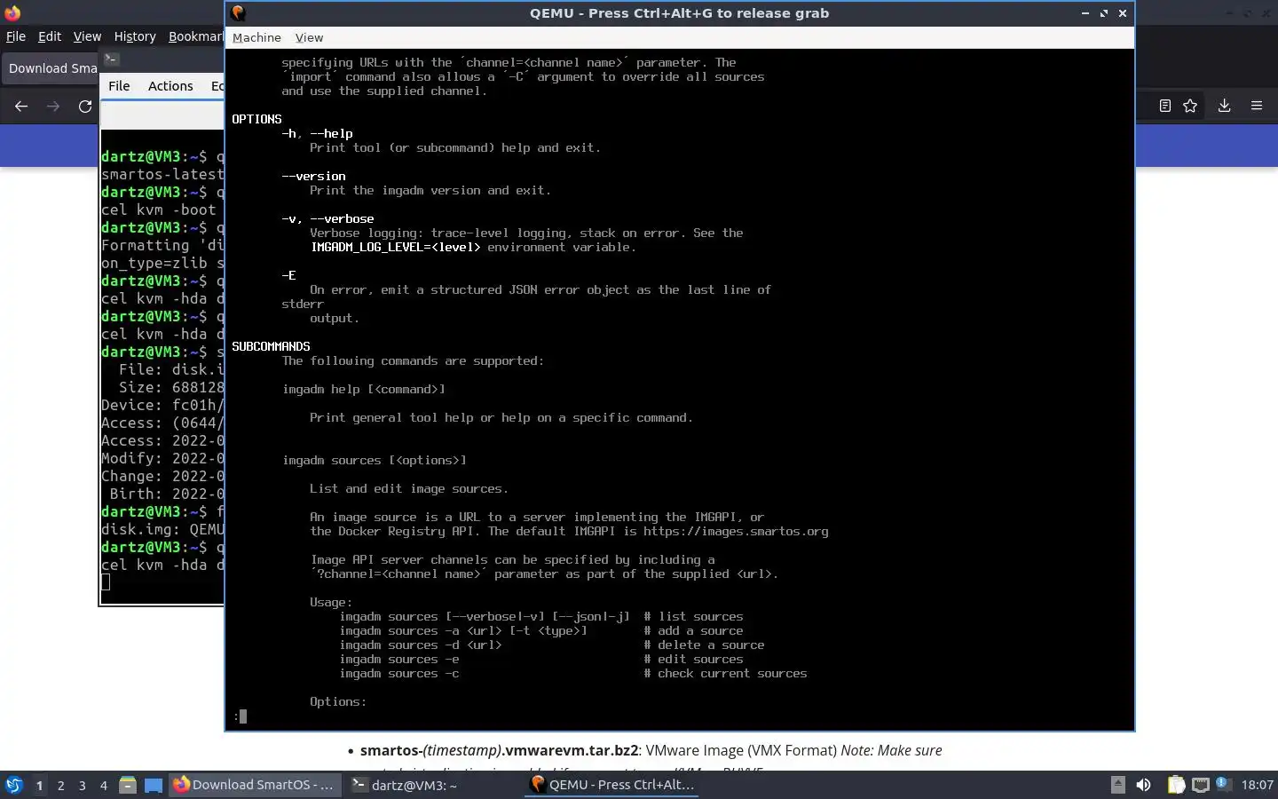This screenshot has width=1278, height=799.
Task: Open Firefox View menu
Action: pos(87,36)
